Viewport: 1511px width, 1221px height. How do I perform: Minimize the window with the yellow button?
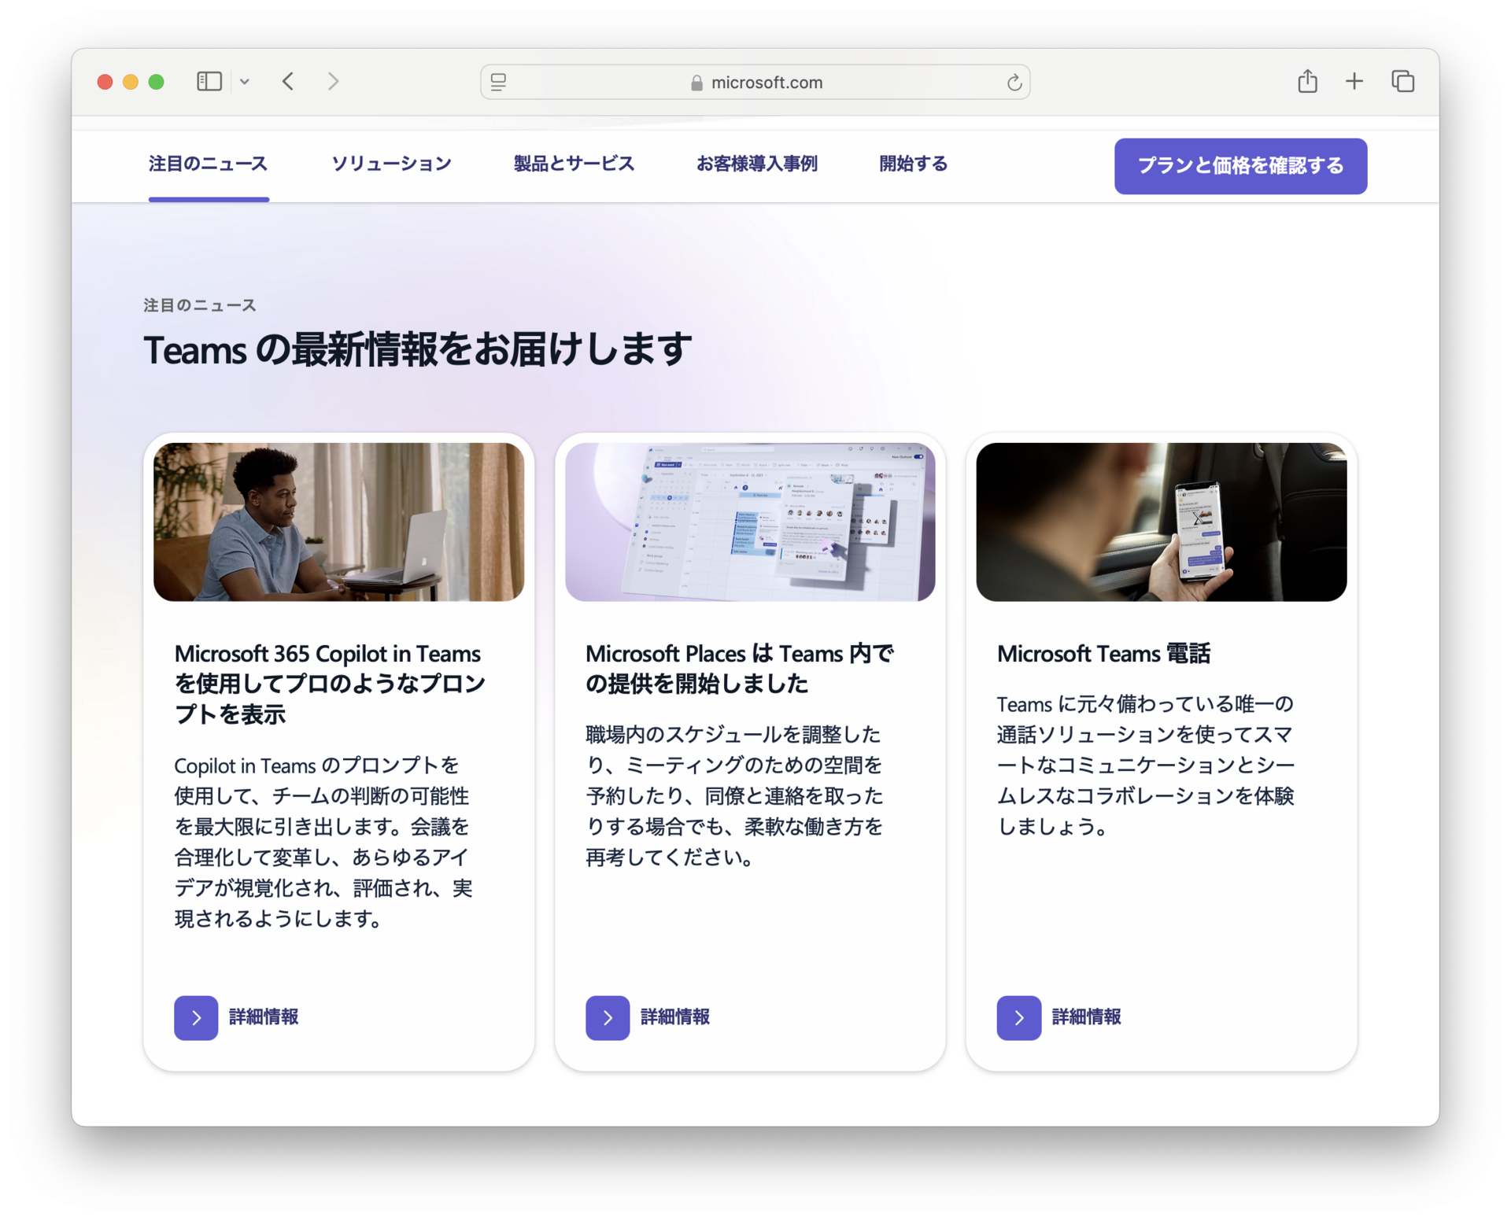tap(131, 81)
